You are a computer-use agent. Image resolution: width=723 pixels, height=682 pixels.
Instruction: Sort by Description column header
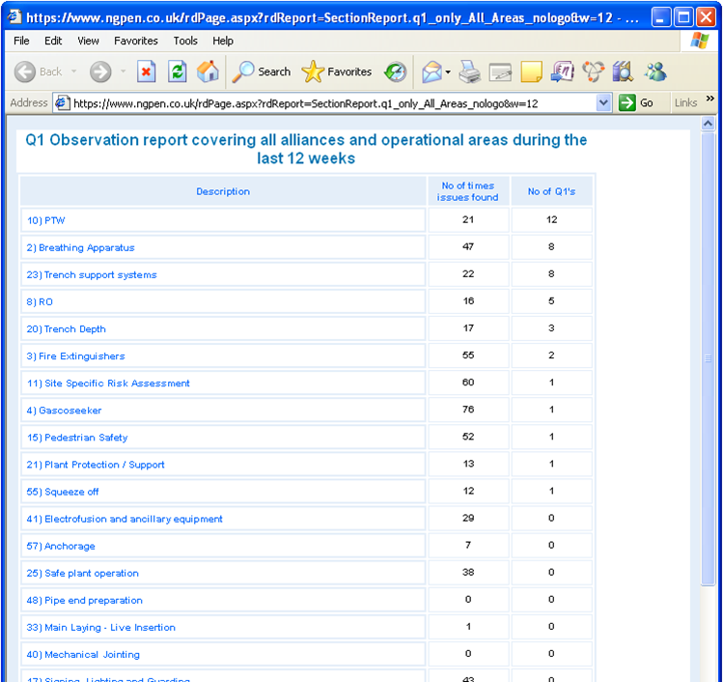pos(223,191)
